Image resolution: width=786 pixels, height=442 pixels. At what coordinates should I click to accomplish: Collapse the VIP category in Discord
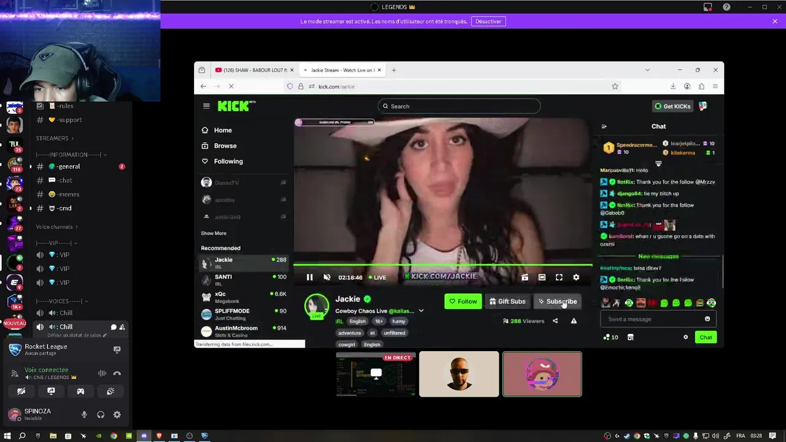click(x=56, y=243)
